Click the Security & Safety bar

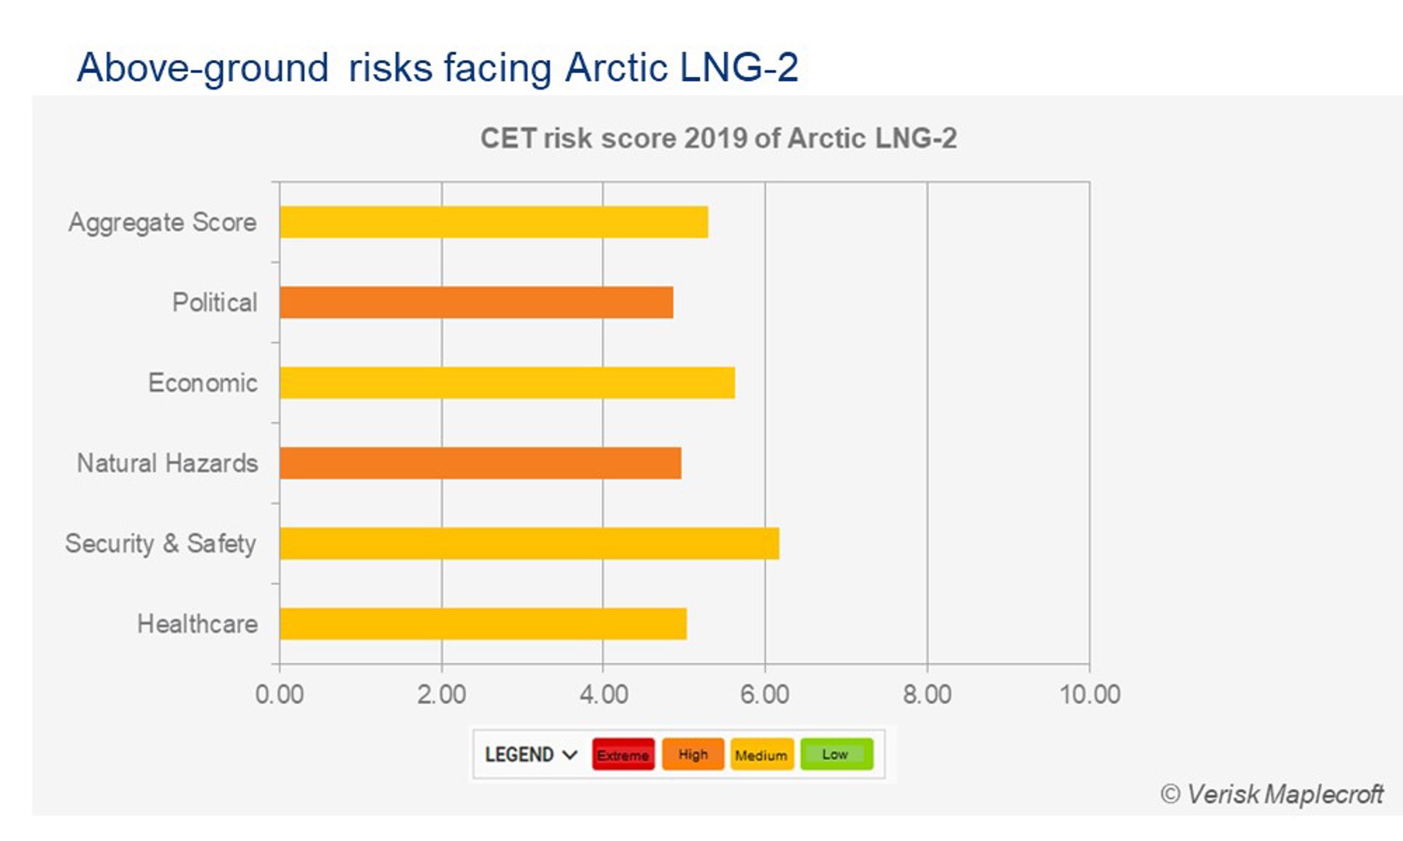tap(529, 544)
